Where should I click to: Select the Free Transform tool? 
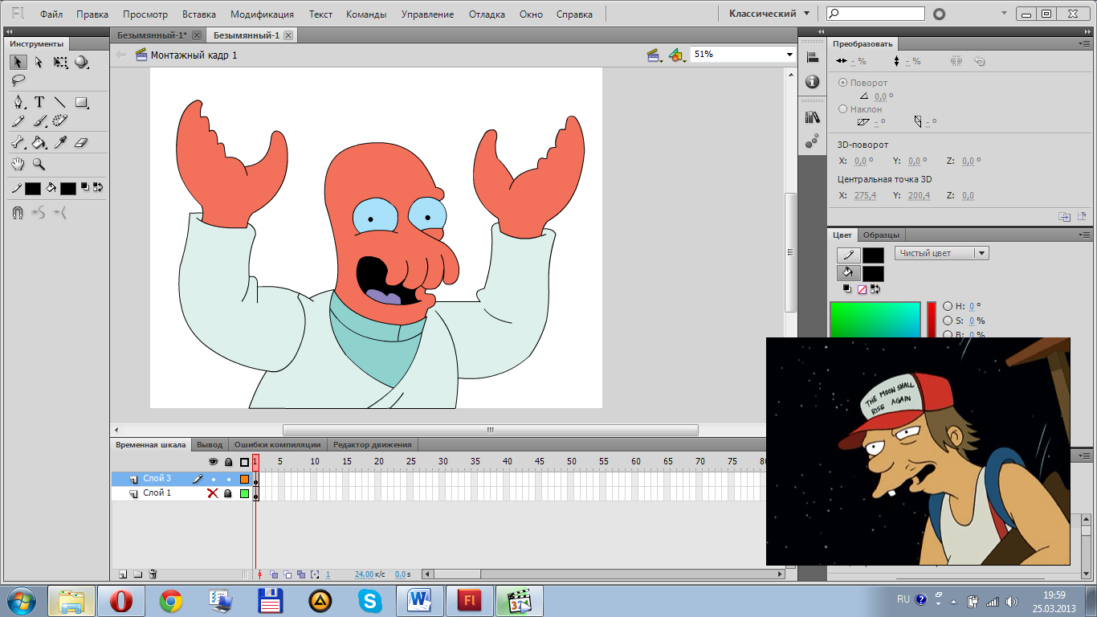(x=60, y=62)
